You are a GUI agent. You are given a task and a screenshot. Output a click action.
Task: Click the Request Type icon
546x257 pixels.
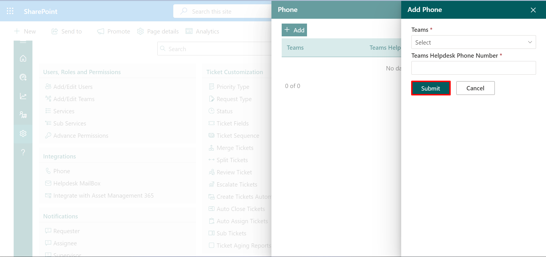pos(211,99)
